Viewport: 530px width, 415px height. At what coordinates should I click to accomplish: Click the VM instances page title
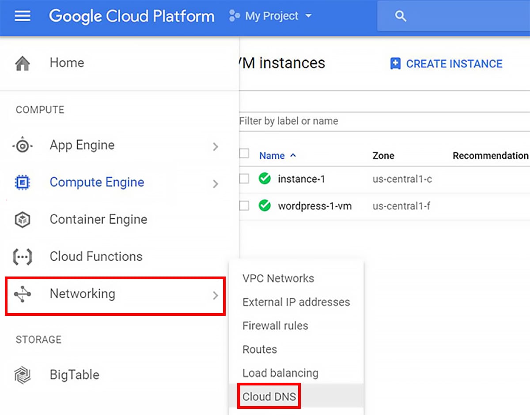pos(282,63)
